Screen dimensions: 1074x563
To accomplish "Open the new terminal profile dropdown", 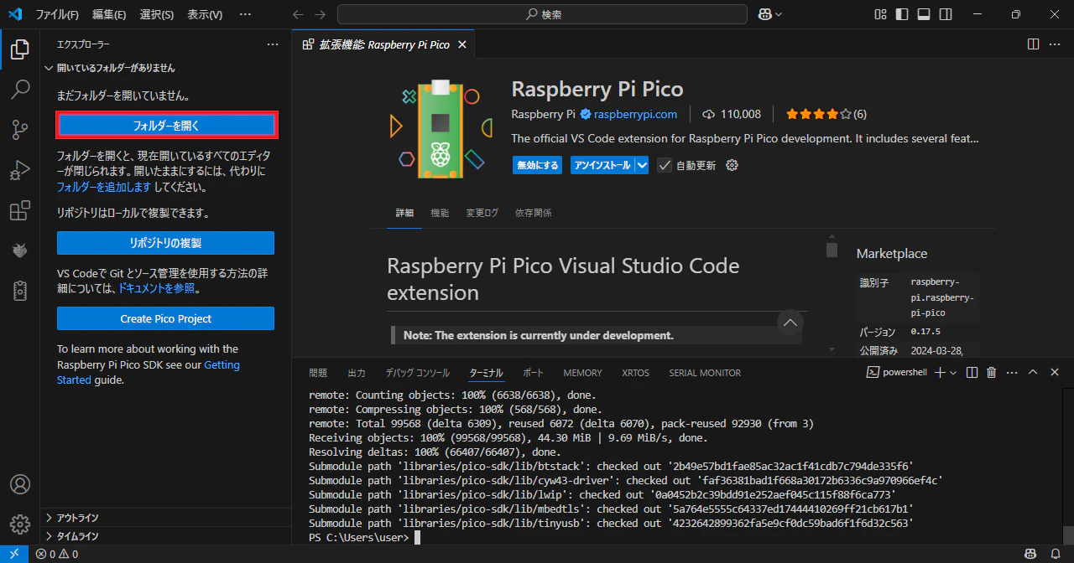I will [x=952, y=372].
